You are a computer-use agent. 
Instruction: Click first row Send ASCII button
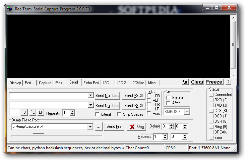click(x=133, y=96)
